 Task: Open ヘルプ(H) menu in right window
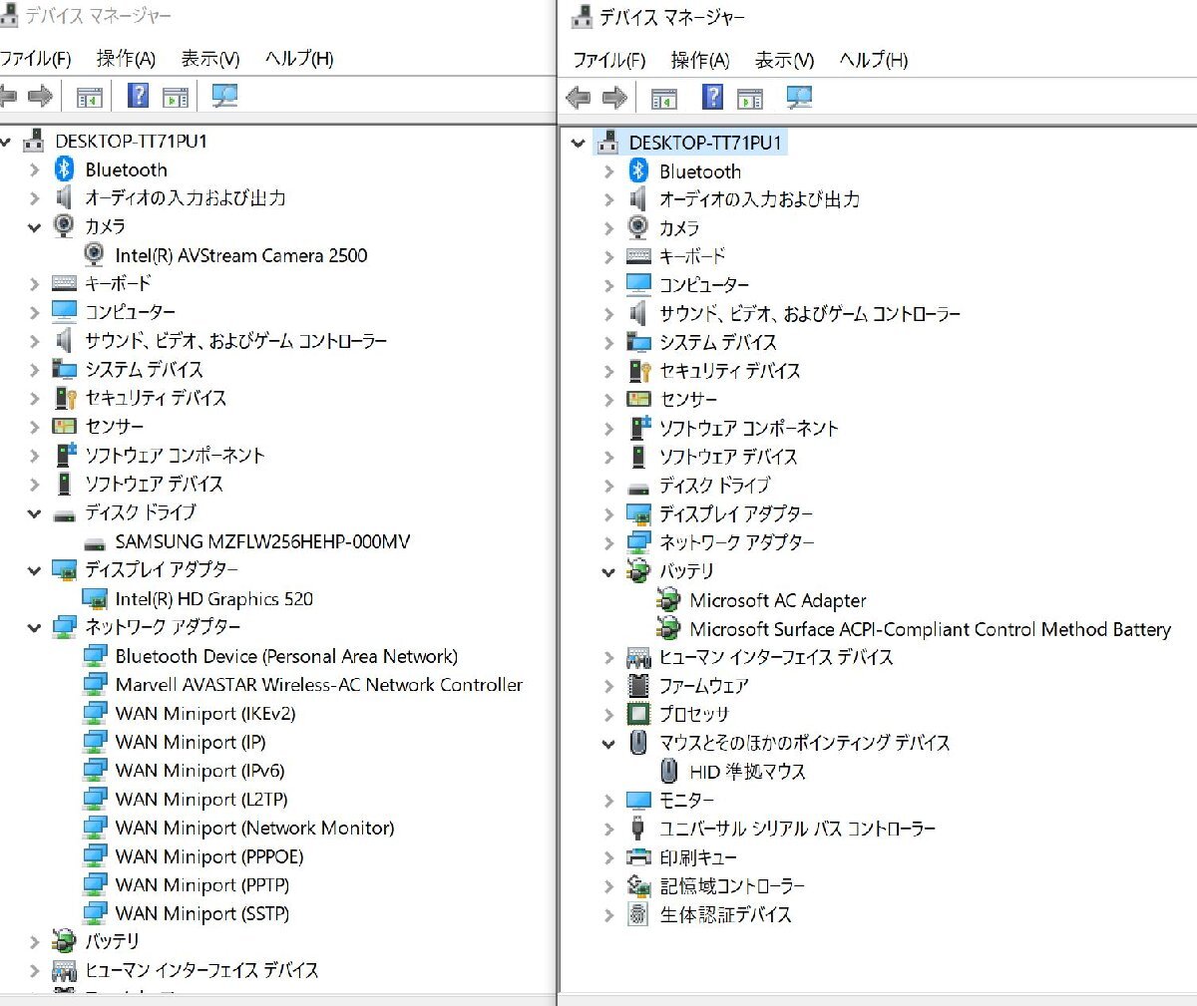pos(874,61)
